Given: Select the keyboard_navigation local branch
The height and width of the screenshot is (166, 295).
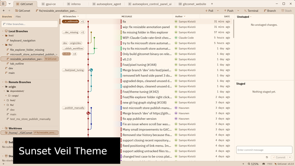Looking at the screenshot, I should point(23,41).
